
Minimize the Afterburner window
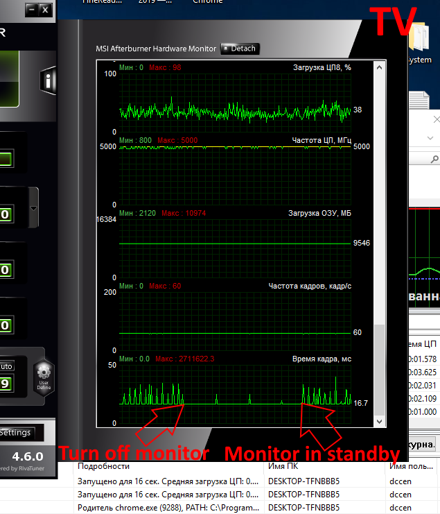(31, 10)
